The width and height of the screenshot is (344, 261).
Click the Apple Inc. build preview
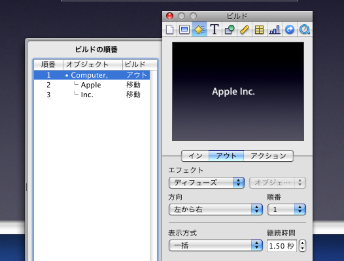coord(238,91)
